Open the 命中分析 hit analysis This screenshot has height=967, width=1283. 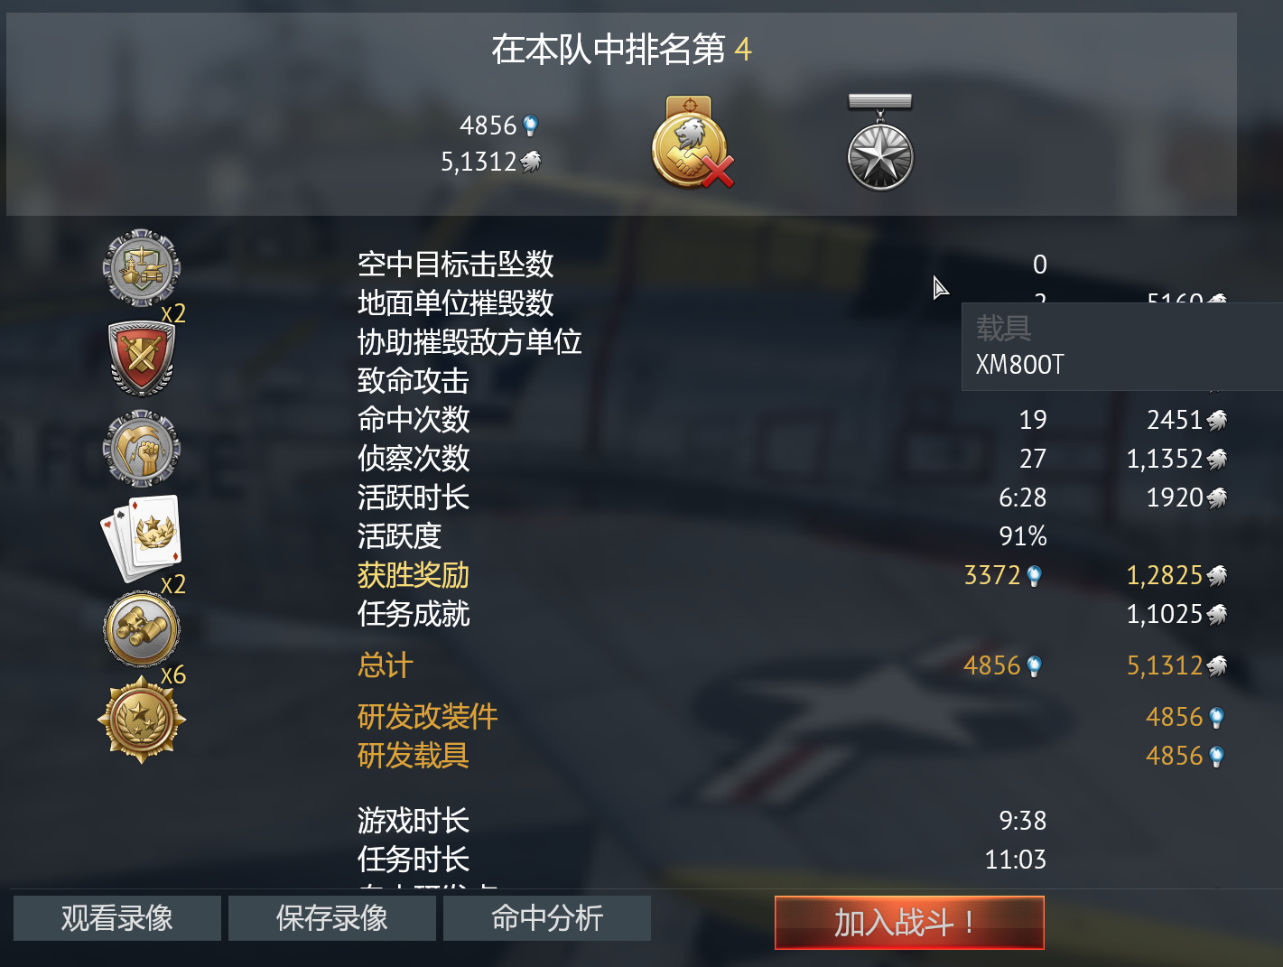pos(547,918)
